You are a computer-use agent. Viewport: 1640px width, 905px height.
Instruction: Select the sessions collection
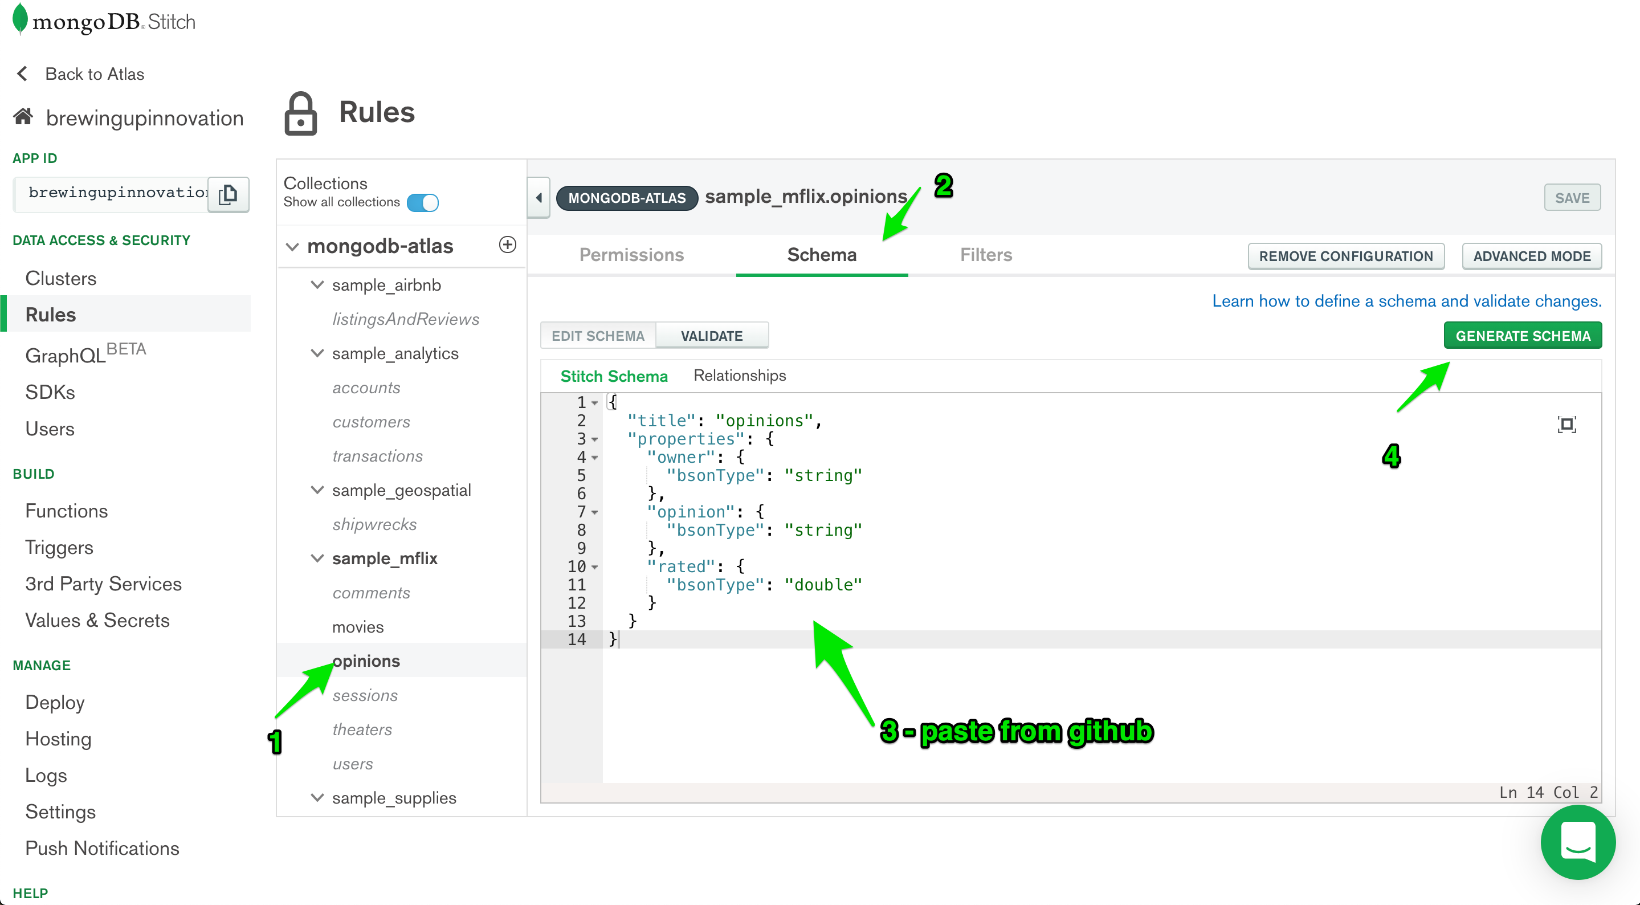coord(365,695)
